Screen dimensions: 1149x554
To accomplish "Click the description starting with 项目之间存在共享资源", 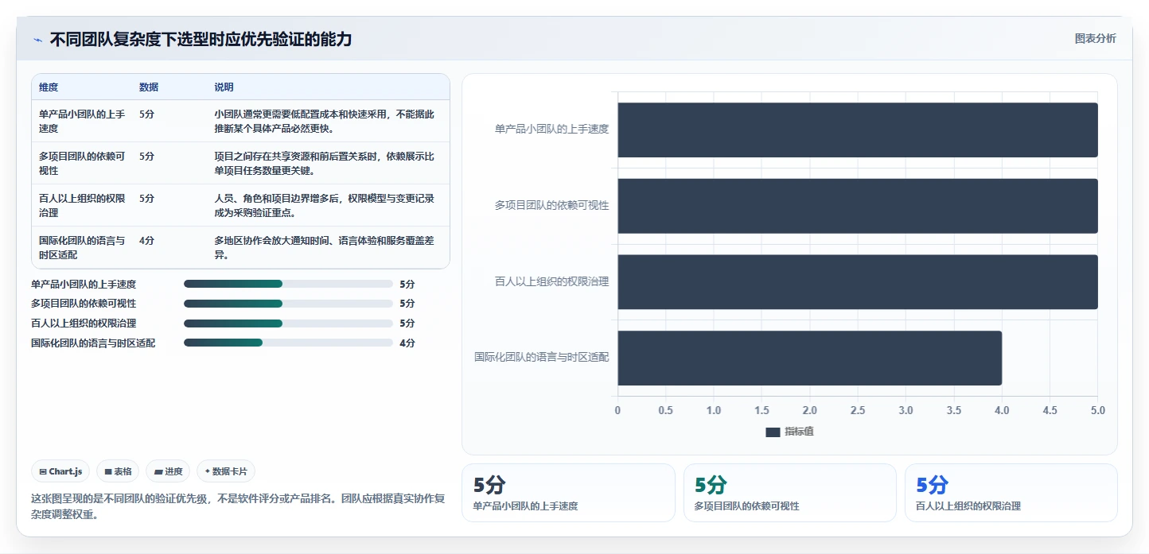I will coord(325,164).
